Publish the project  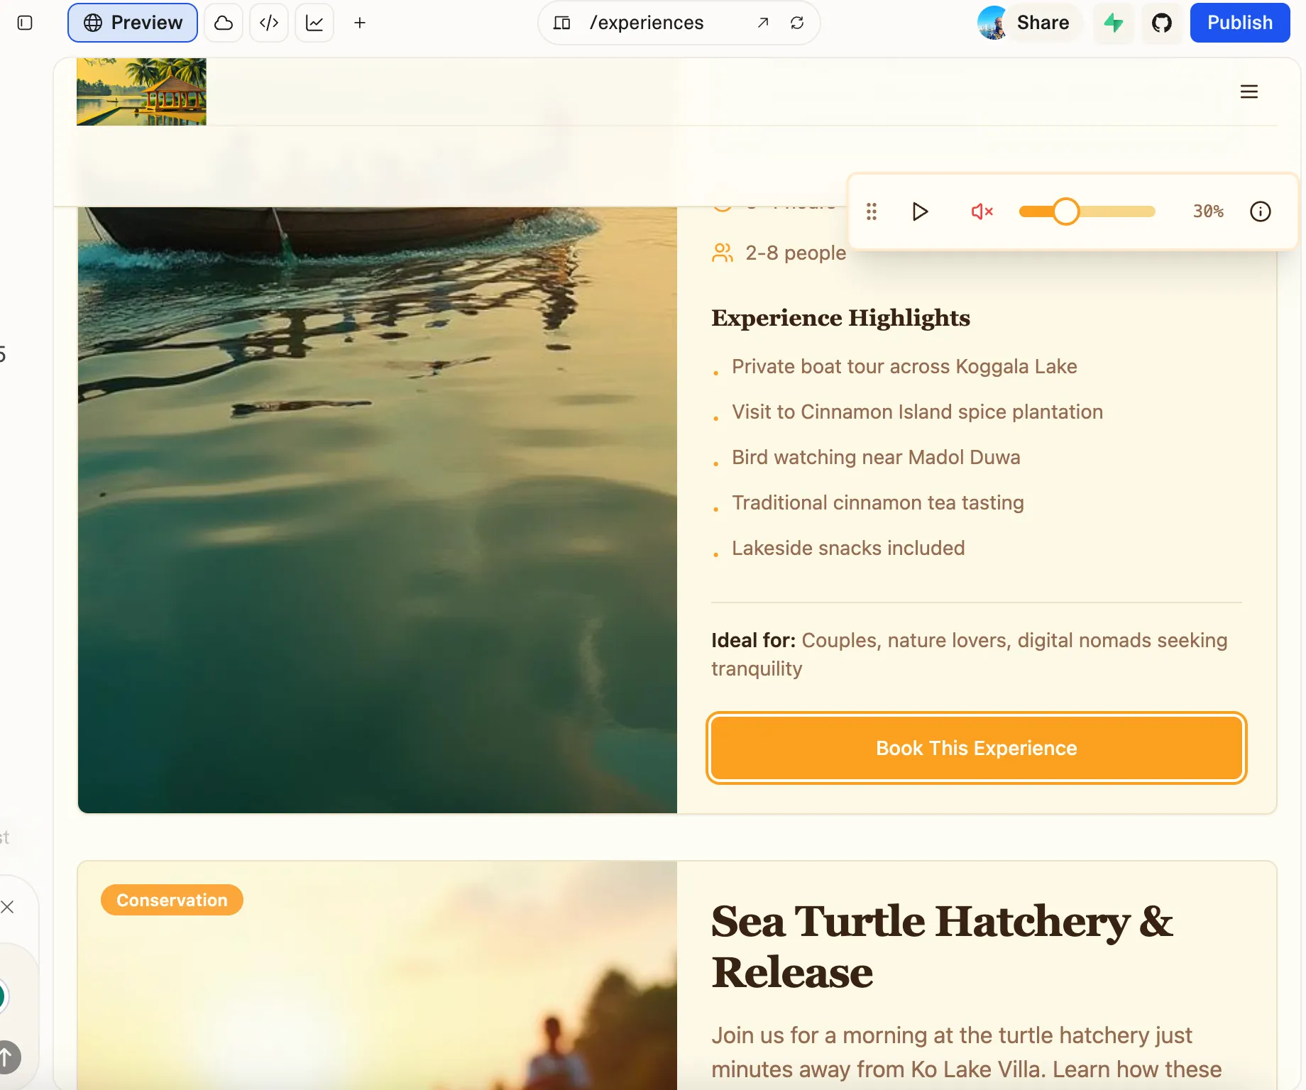[x=1240, y=23]
